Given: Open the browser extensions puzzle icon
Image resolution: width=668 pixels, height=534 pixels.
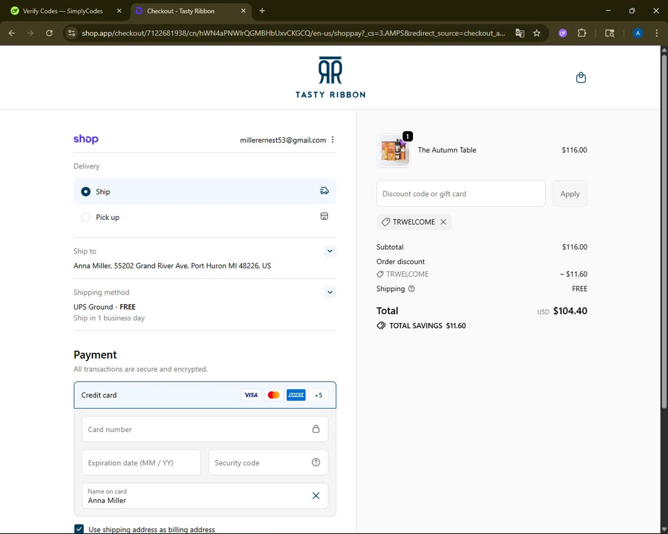Looking at the screenshot, I should coord(582,33).
